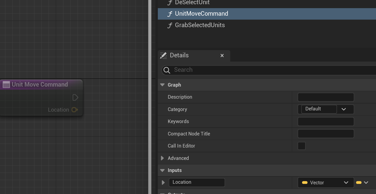Open the Category Default dropdown

[344, 109]
